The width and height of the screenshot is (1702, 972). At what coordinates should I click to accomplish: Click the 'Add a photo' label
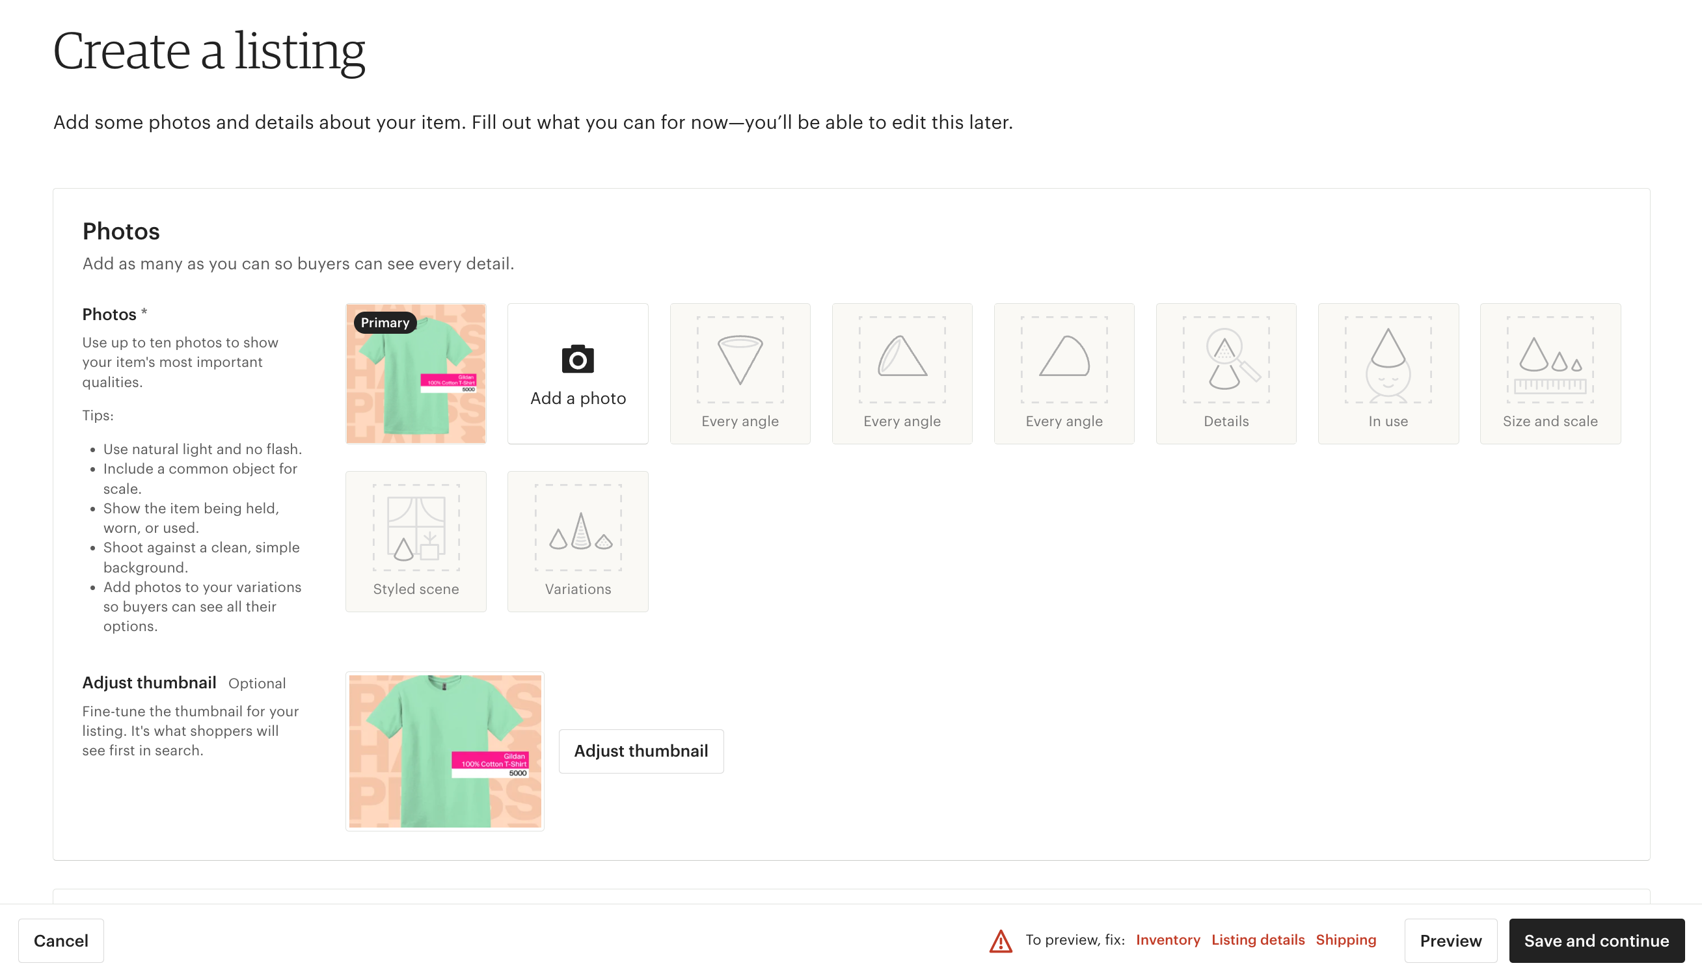(578, 399)
